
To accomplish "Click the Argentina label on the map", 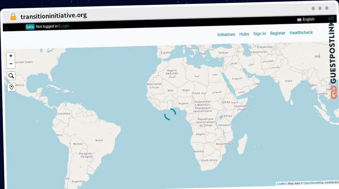I will click(78, 181).
